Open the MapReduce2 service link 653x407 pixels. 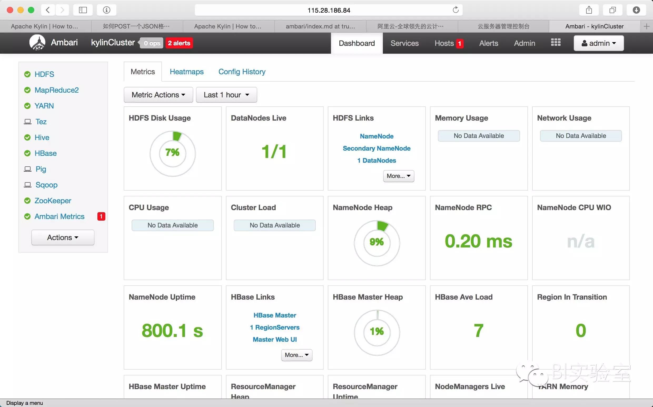57,90
